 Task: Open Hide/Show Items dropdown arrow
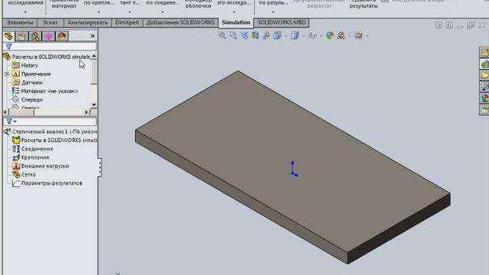[321, 36]
